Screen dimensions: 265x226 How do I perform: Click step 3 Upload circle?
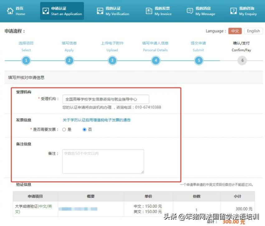(112, 61)
